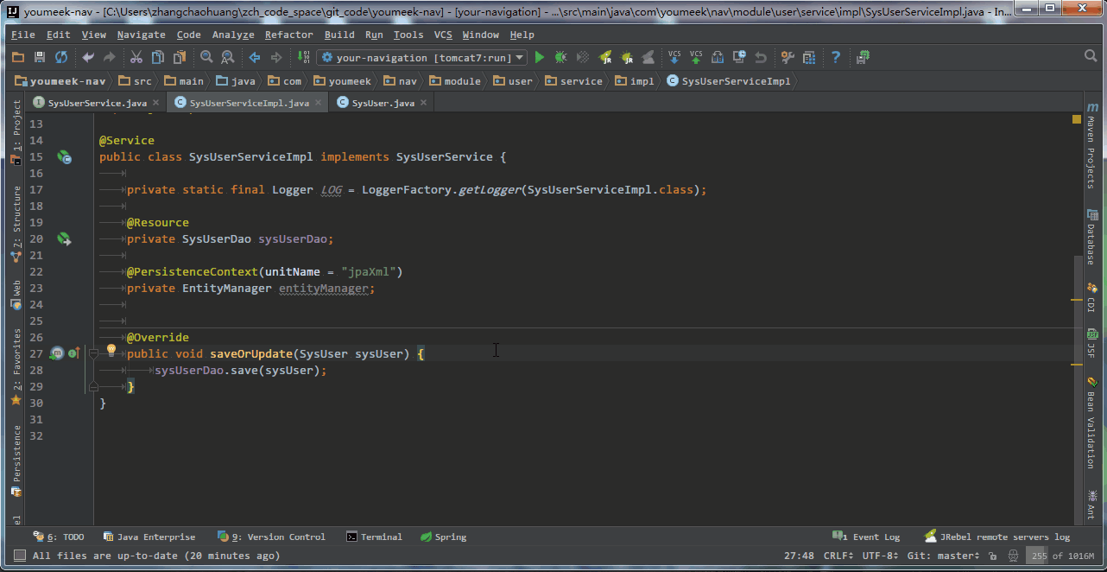This screenshot has height=572, width=1107.
Task: Click the memory usage indicator in status bar
Action: point(1062,556)
